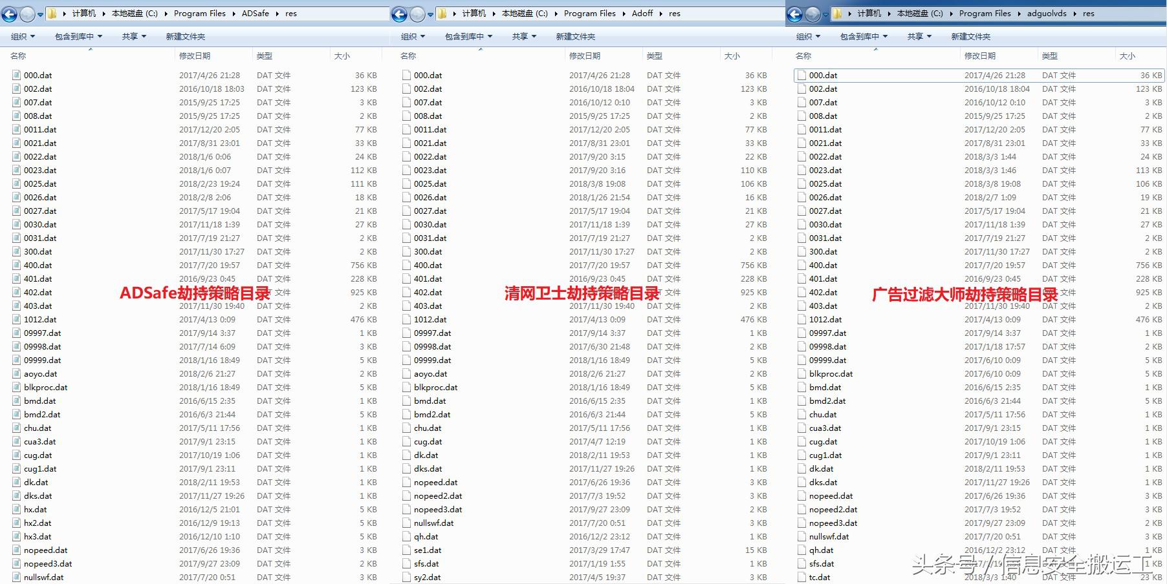Open the 组织 dropdown in the ADSafe window
The width and height of the screenshot is (1167, 584).
click(x=23, y=37)
